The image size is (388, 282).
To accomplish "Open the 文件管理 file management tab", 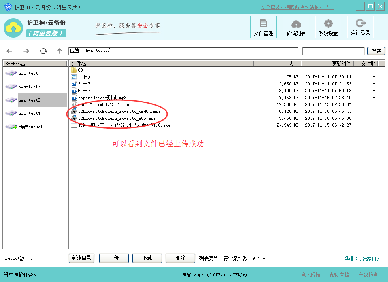I will 263,27.
